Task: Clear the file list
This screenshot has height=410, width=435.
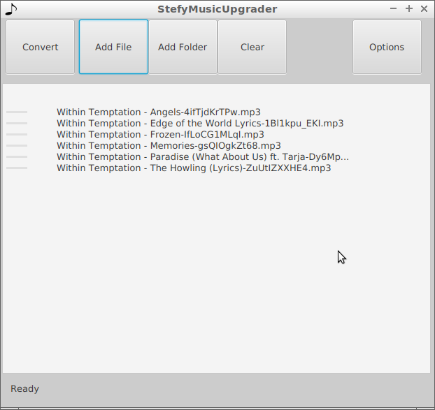Action: coord(252,47)
